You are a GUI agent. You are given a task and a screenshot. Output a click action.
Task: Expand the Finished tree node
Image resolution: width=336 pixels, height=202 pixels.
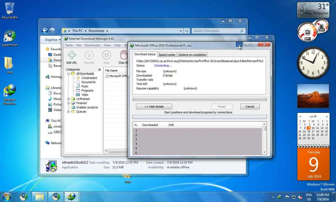click(x=69, y=103)
